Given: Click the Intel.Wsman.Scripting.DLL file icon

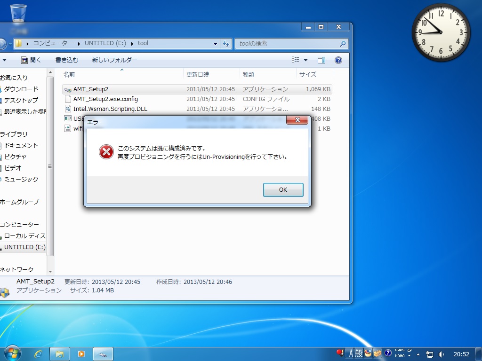Looking at the screenshot, I should point(68,109).
